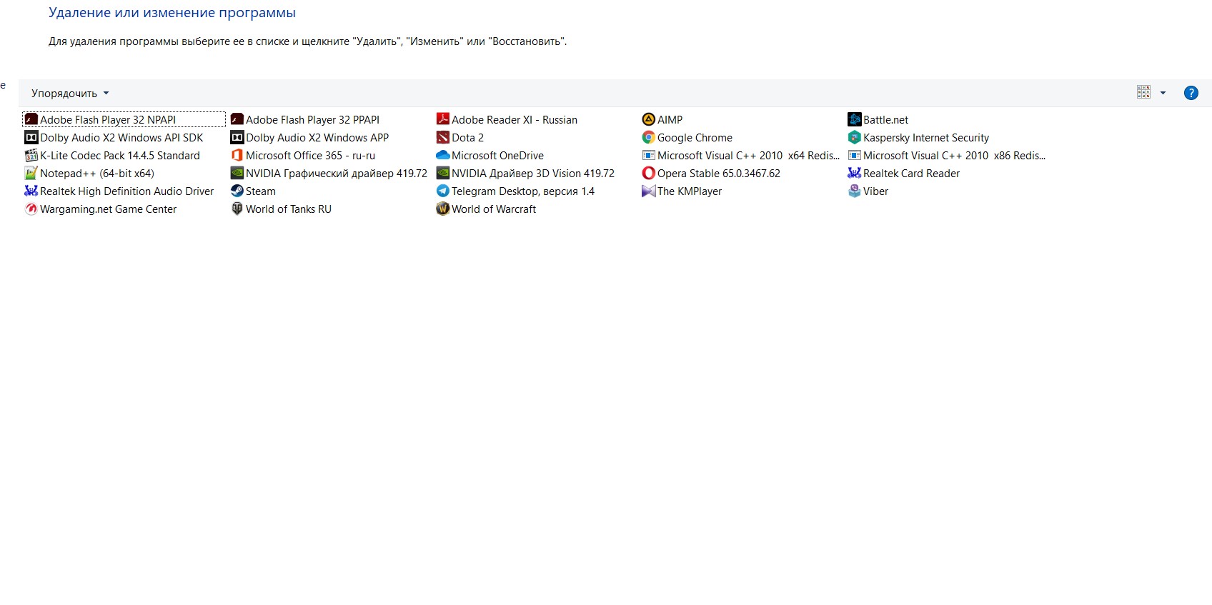Click the Microsoft OneDrive cloud icon
1212x605 pixels.
[x=443, y=155]
